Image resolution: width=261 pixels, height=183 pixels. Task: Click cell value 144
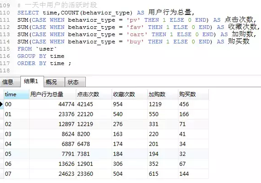pyautogui.click(x=184, y=174)
